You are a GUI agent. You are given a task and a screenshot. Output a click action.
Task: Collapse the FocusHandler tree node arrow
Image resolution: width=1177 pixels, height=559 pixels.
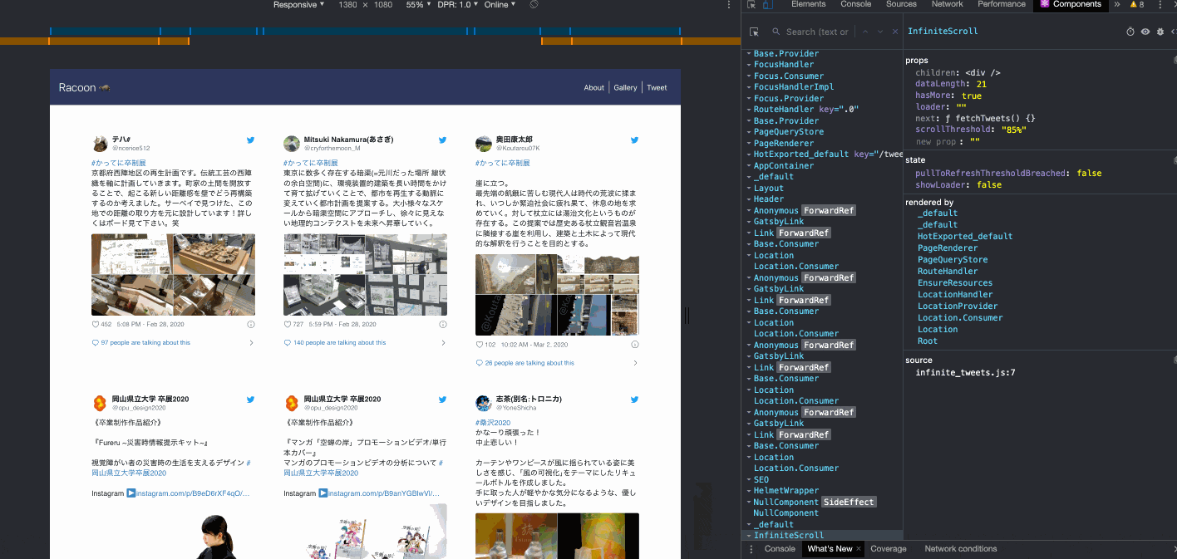[749, 65]
